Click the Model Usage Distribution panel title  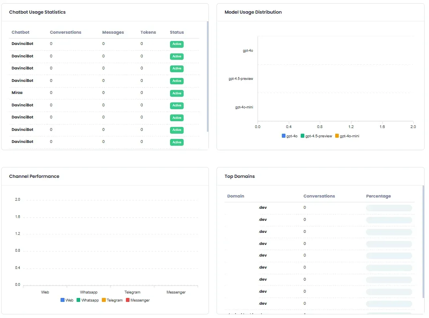pyautogui.click(x=253, y=12)
